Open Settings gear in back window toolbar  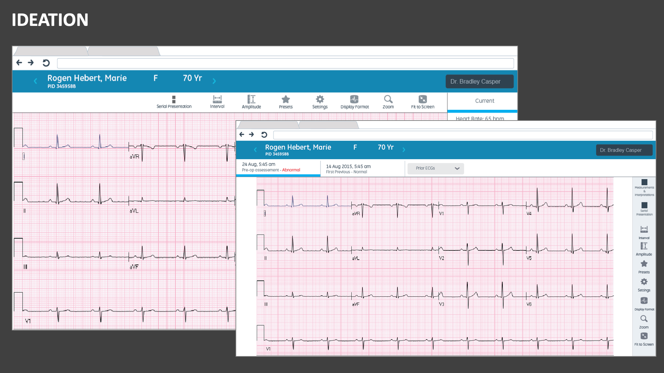pyautogui.click(x=320, y=102)
